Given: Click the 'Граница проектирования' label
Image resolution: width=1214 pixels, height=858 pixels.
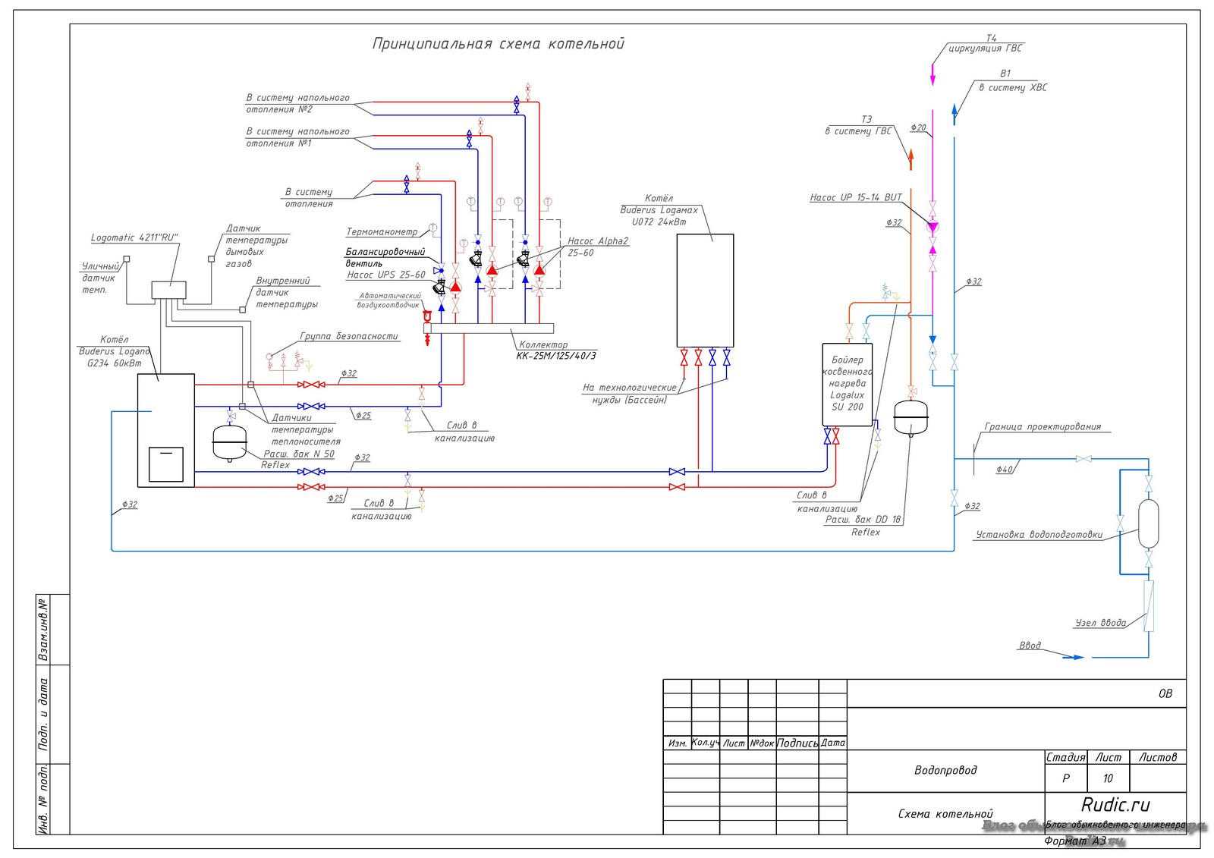Looking at the screenshot, I should pyautogui.click(x=1043, y=427).
